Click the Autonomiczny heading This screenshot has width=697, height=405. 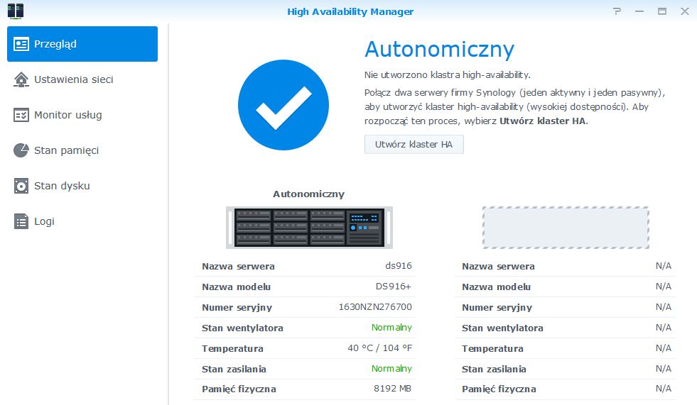(x=440, y=49)
